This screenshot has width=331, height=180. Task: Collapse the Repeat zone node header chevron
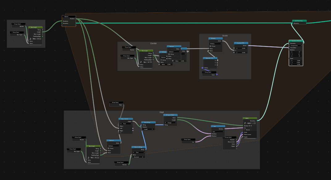coord(63,16)
